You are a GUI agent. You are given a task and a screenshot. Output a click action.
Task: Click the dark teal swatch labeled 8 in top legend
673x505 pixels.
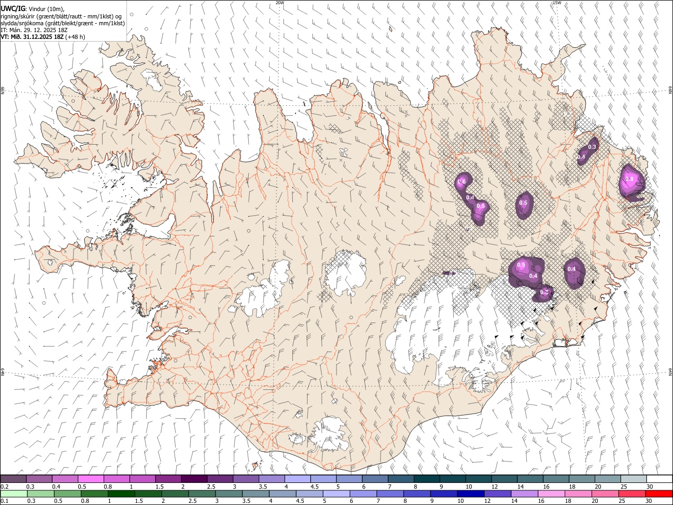(427, 479)
